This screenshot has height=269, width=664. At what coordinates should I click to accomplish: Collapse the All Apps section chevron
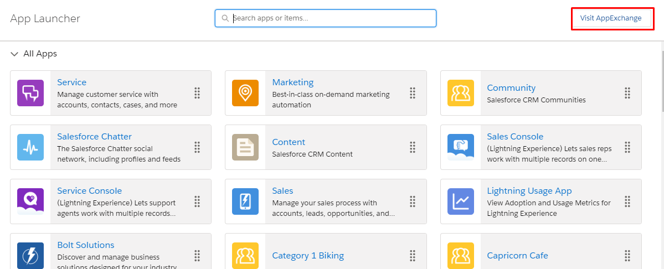coord(14,54)
